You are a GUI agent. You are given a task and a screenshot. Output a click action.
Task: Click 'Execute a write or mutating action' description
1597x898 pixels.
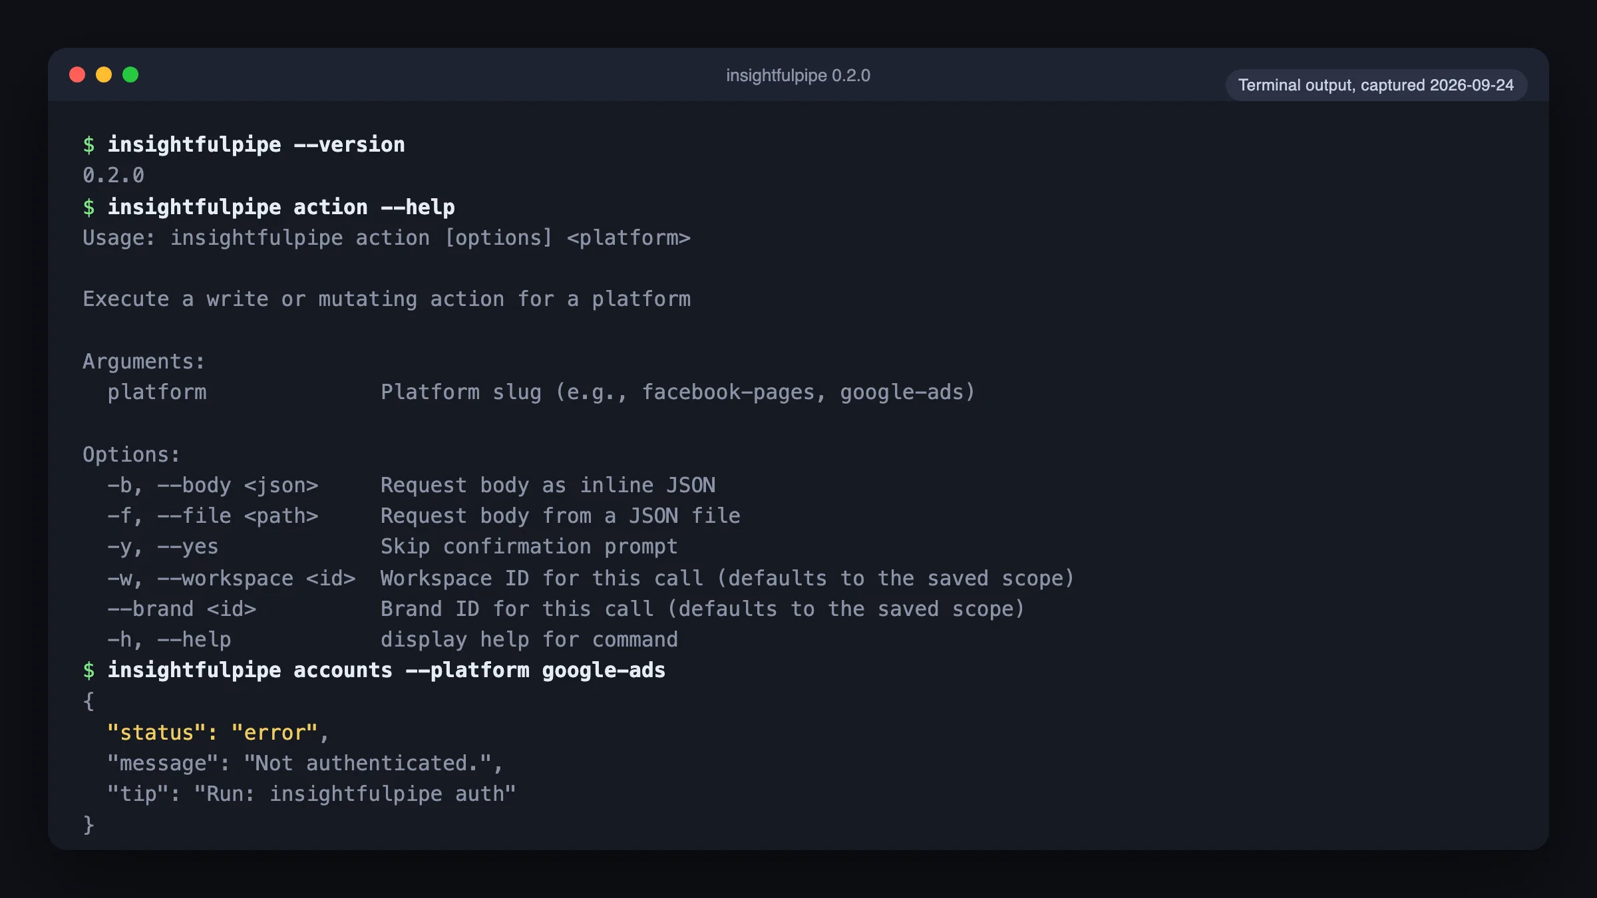(387, 299)
